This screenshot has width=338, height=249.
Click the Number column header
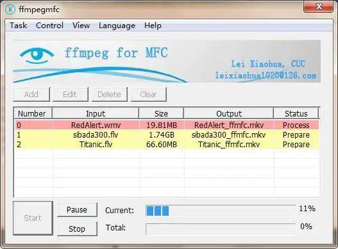pos(33,113)
